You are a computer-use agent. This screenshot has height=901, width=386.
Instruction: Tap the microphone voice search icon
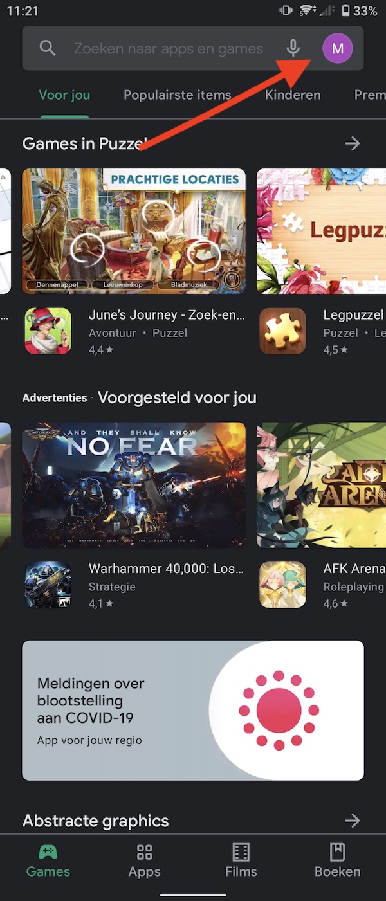293,48
